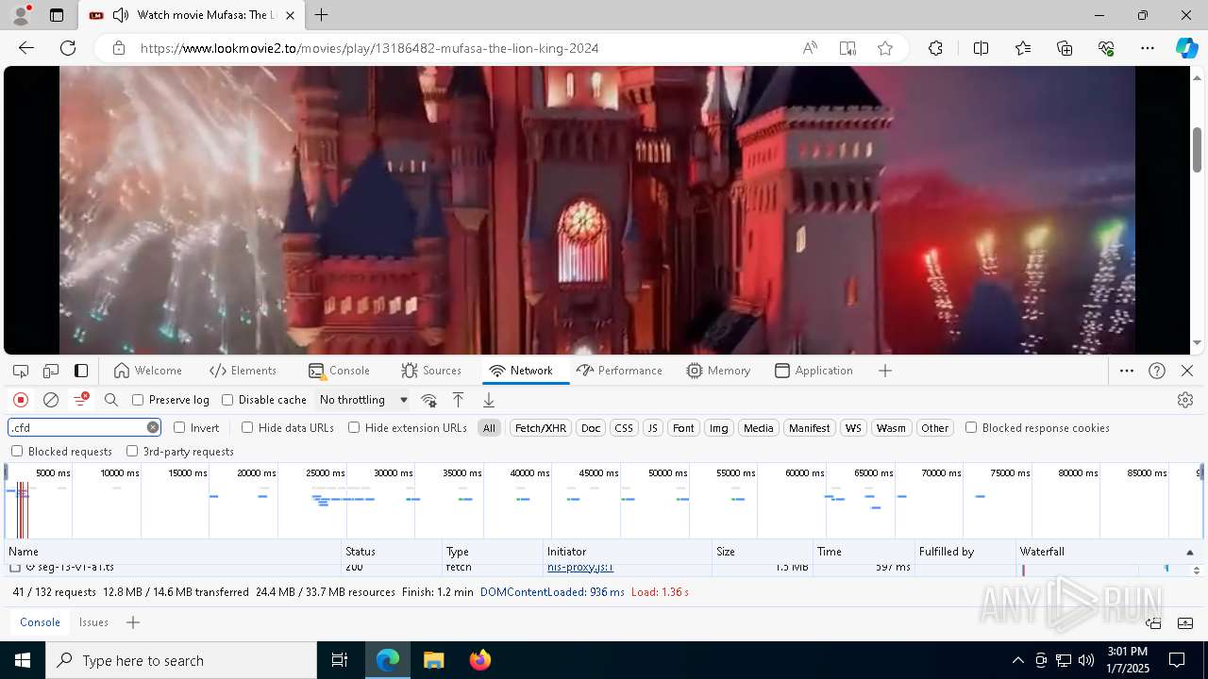
Task: Mute the tab's audio speaker icon
Action: (121, 15)
